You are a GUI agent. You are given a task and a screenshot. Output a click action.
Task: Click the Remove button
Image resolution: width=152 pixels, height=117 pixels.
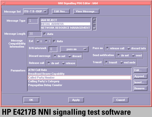140,88
